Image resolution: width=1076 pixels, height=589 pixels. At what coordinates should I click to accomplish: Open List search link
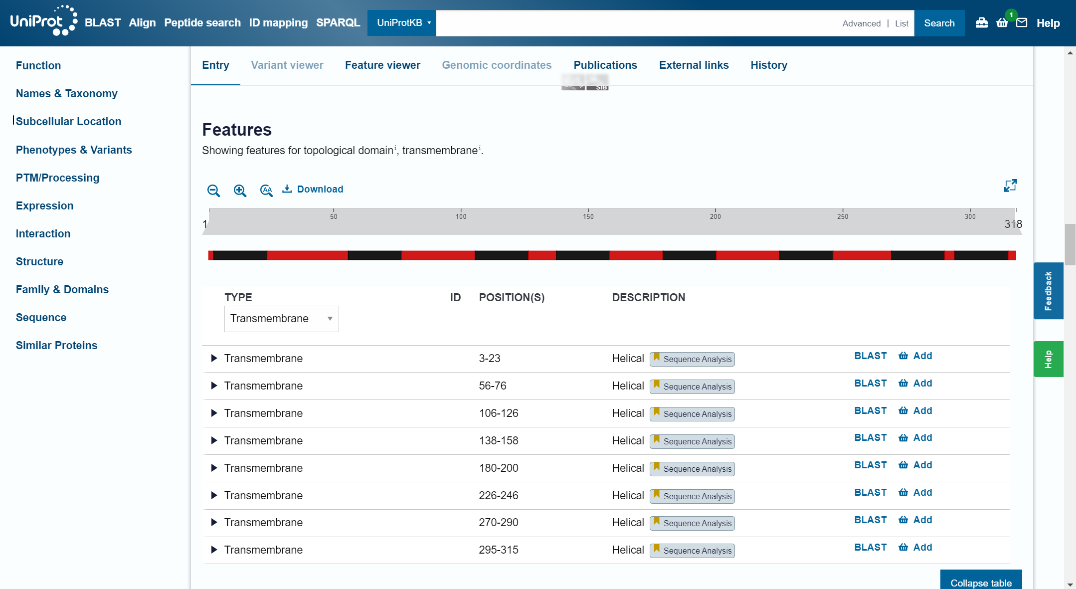point(901,23)
